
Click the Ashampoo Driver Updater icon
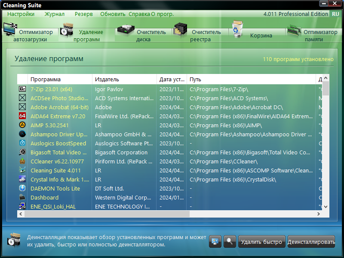pyautogui.click(x=22, y=134)
